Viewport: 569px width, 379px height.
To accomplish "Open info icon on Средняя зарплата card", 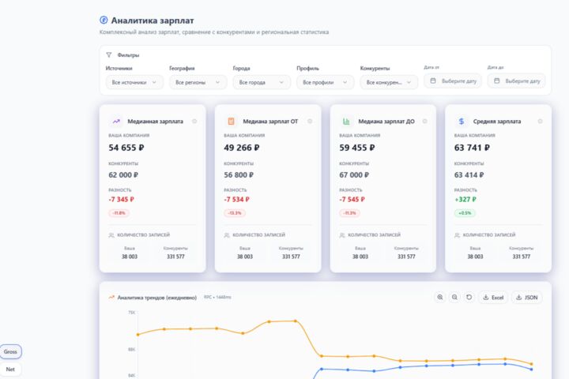I will pyautogui.click(x=541, y=121).
